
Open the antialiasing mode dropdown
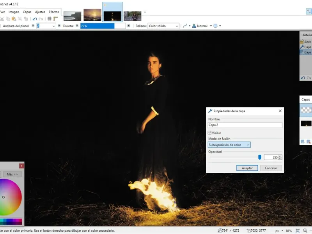(x=186, y=26)
